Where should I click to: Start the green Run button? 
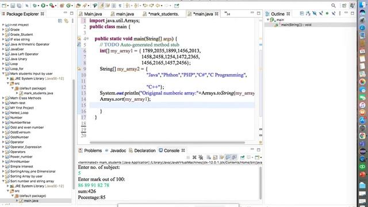(x=43, y=5)
